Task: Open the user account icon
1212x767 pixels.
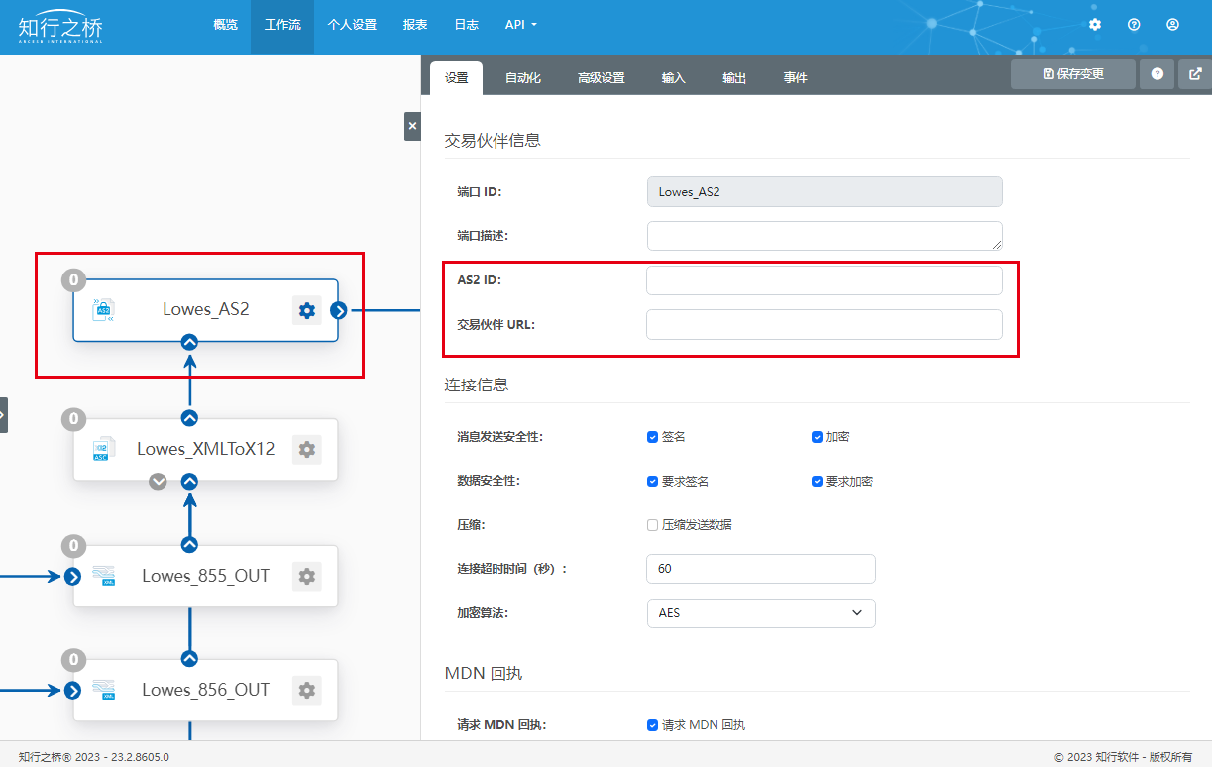Action: [1173, 25]
